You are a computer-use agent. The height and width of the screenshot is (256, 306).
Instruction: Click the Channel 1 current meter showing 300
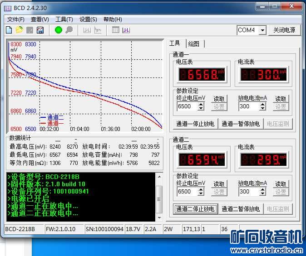(264, 74)
